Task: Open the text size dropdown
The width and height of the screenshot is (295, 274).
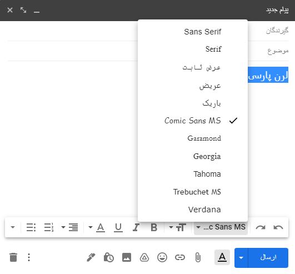Action: (177, 227)
